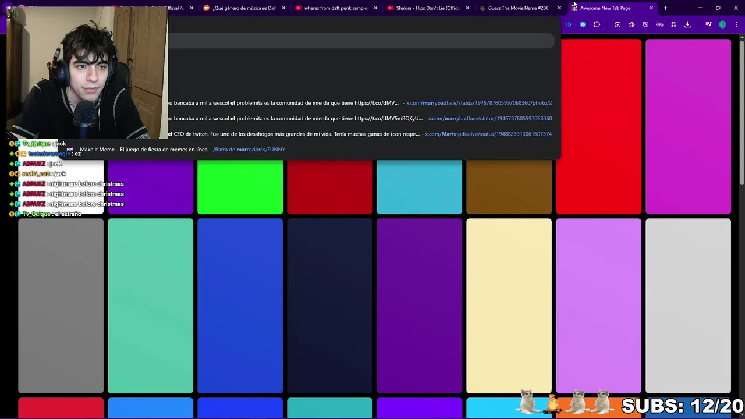Open the green L profile avatar

click(x=722, y=24)
